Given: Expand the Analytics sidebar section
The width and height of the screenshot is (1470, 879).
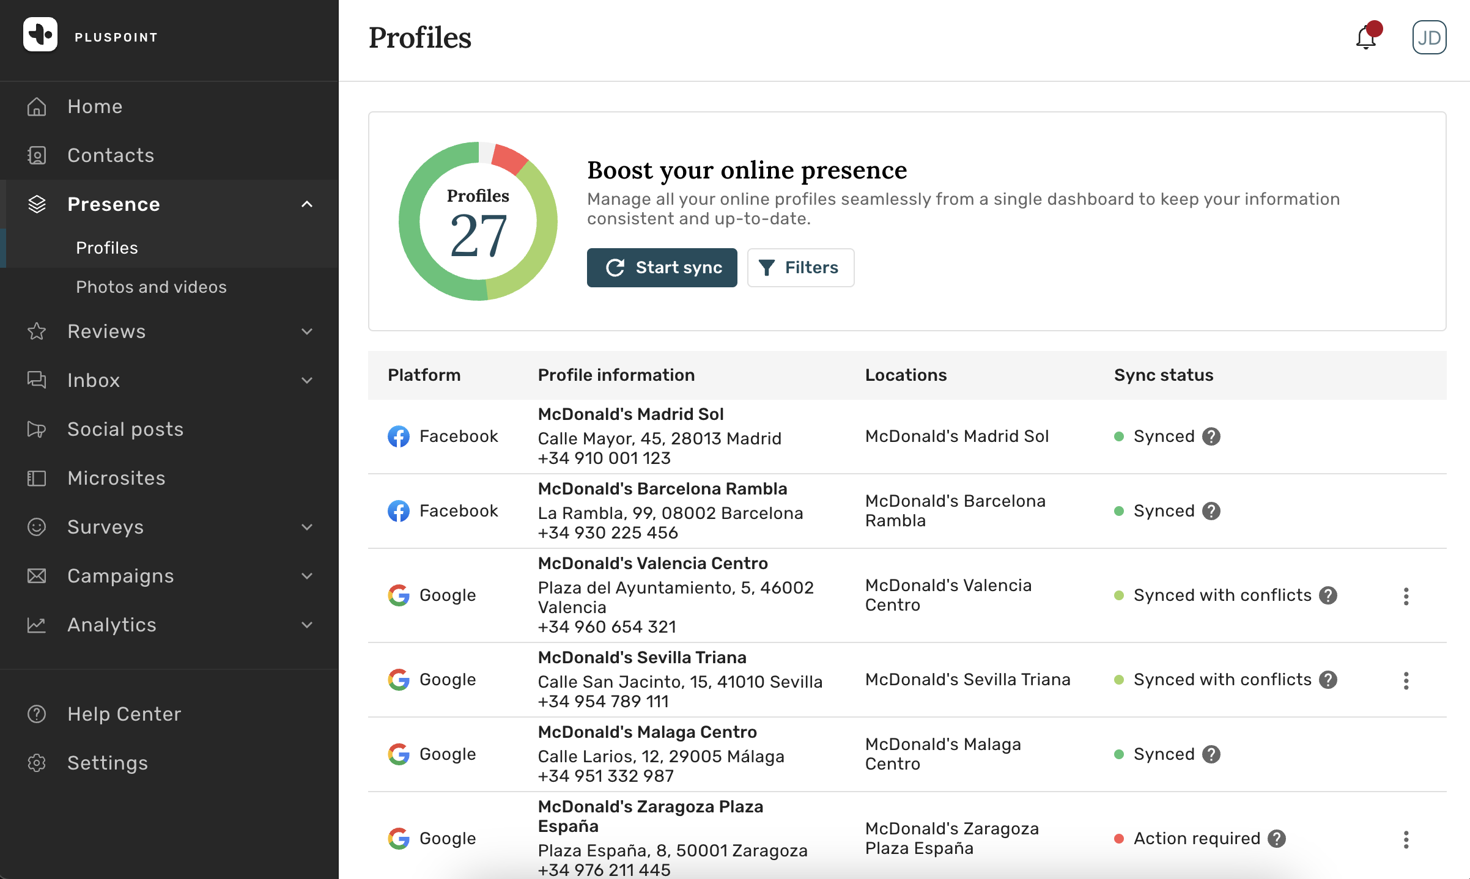Looking at the screenshot, I should 307,625.
